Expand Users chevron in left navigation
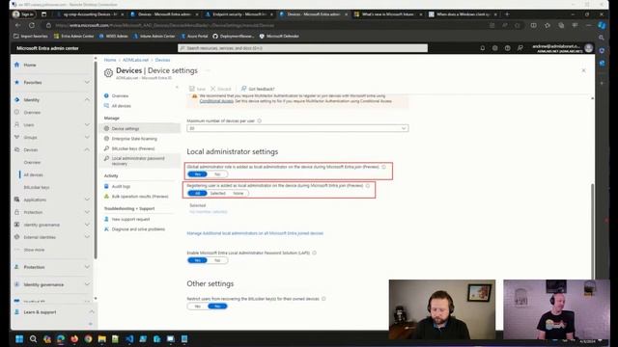Viewport: 618px width, 347px height. (87, 124)
